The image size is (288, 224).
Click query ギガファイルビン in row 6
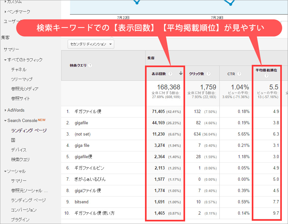(89, 168)
